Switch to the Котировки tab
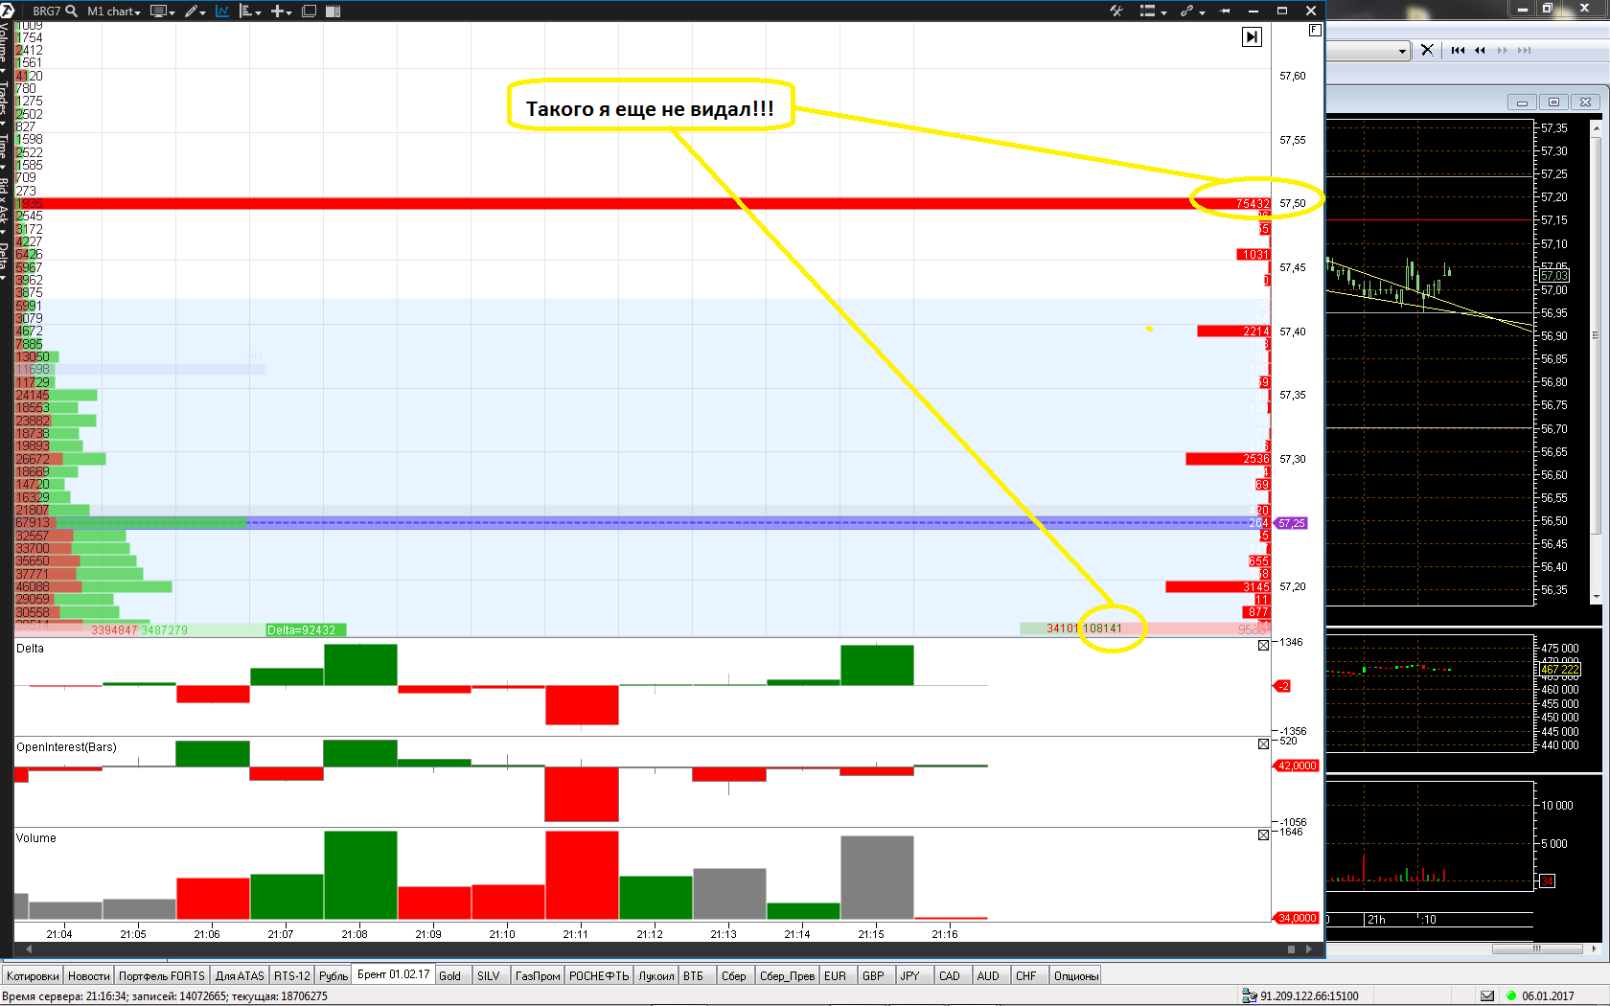 (33, 975)
